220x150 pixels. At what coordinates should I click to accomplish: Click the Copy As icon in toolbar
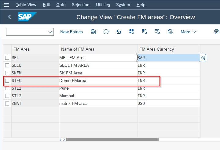pos(93,32)
